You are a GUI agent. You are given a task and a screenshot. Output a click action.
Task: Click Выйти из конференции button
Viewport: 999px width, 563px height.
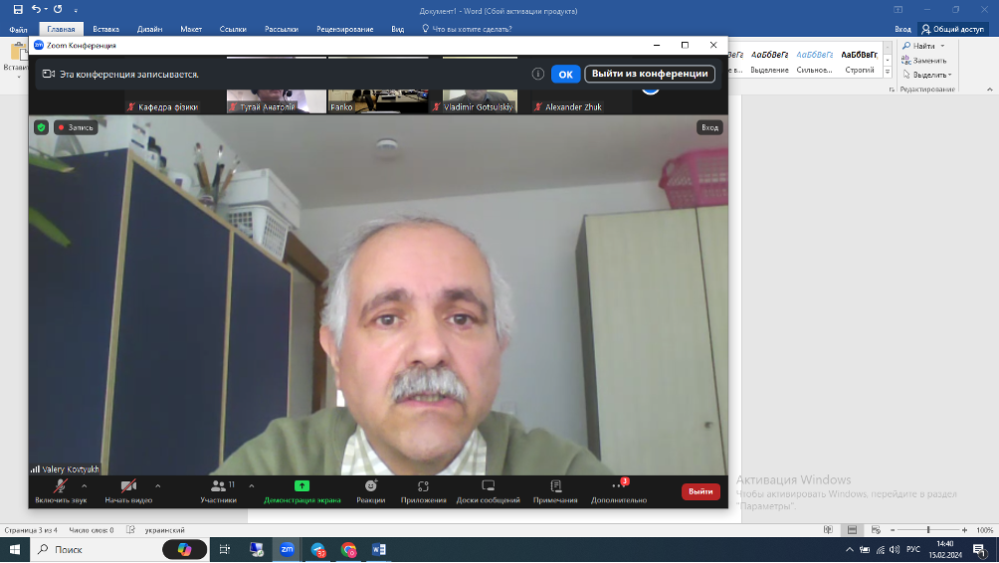coord(649,74)
